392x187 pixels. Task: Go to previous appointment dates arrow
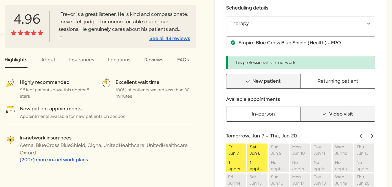coord(361,136)
